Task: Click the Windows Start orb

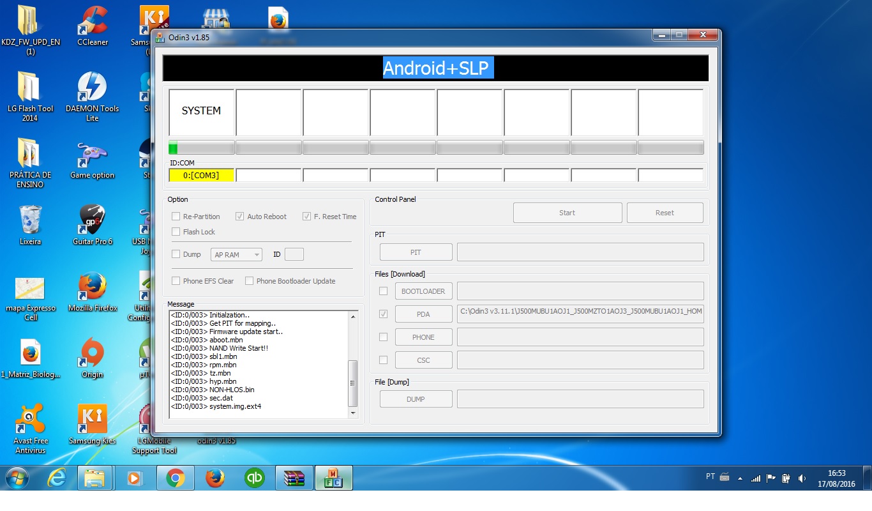Action: [x=17, y=478]
